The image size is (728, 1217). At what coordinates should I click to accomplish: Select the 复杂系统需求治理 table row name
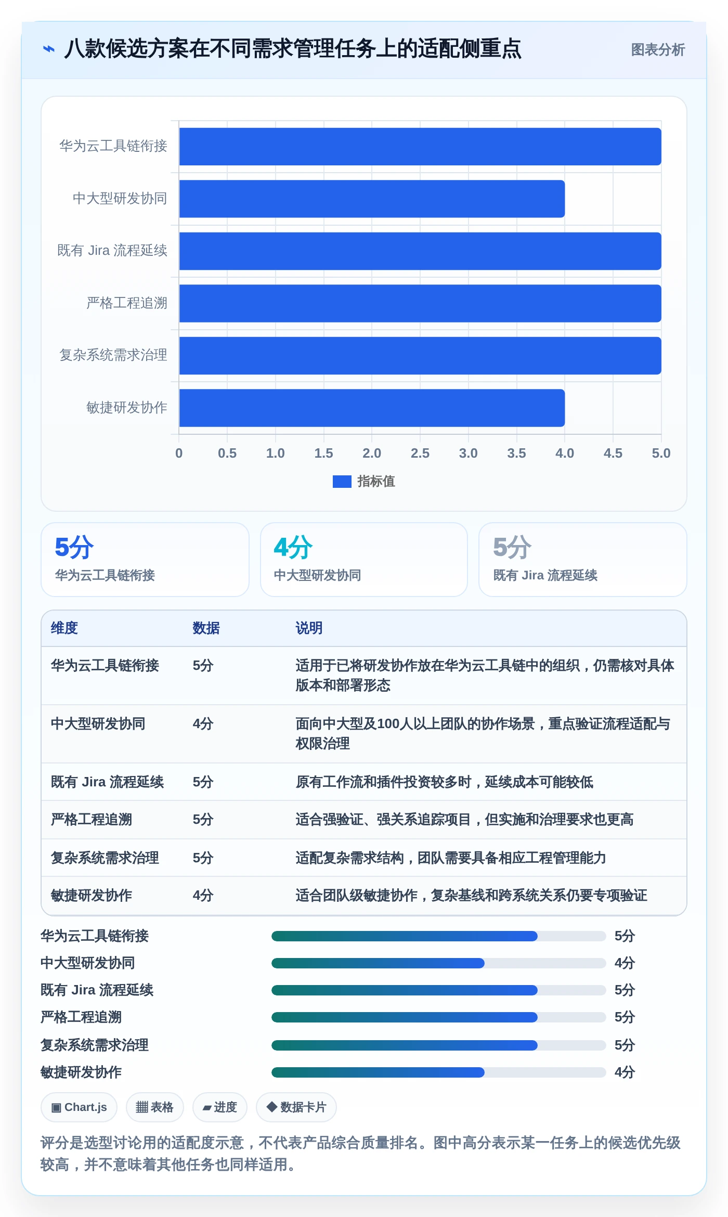click(105, 858)
